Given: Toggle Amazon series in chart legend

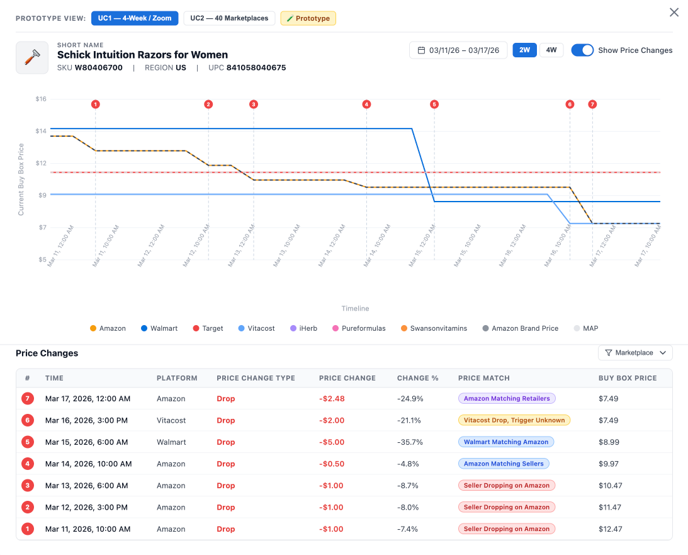Looking at the screenshot, I should pos(108,328).
